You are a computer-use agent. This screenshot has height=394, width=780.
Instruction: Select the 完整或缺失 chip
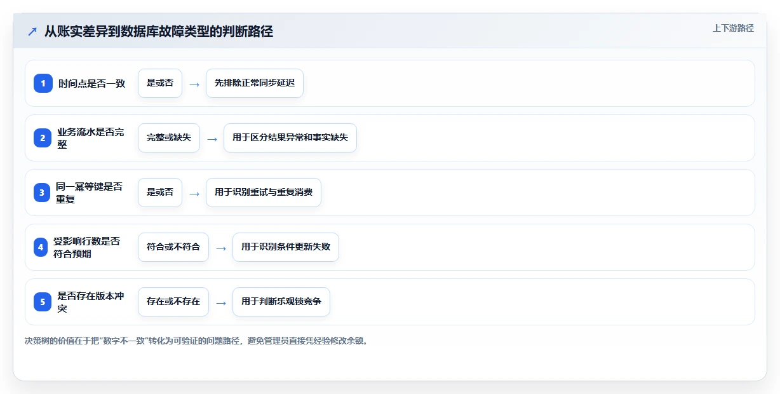click(169, 138)
